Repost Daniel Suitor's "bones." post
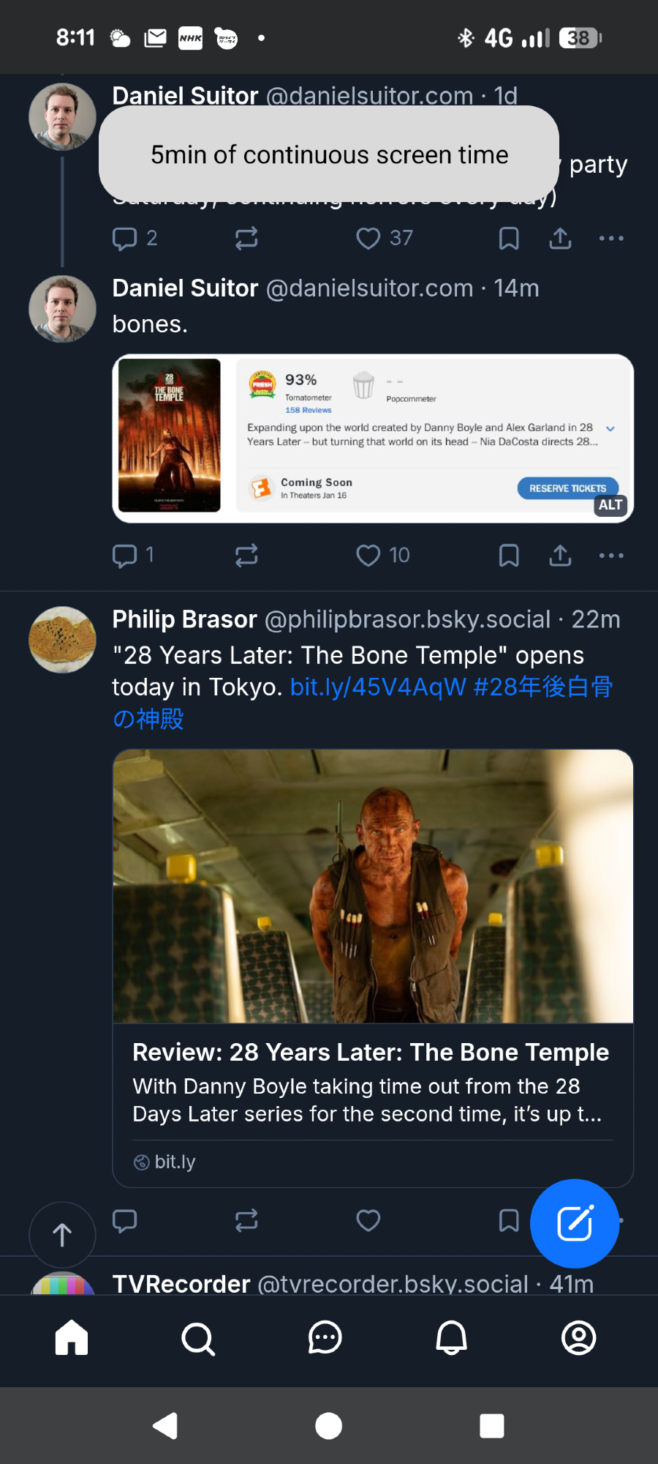The height and width of the screenshot is (1464, 658). (246, 556)
